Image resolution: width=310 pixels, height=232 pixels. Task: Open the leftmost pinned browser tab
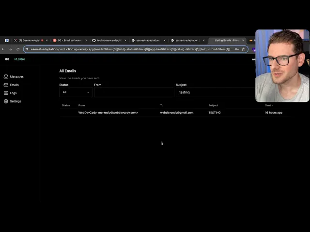click(7, 40)
